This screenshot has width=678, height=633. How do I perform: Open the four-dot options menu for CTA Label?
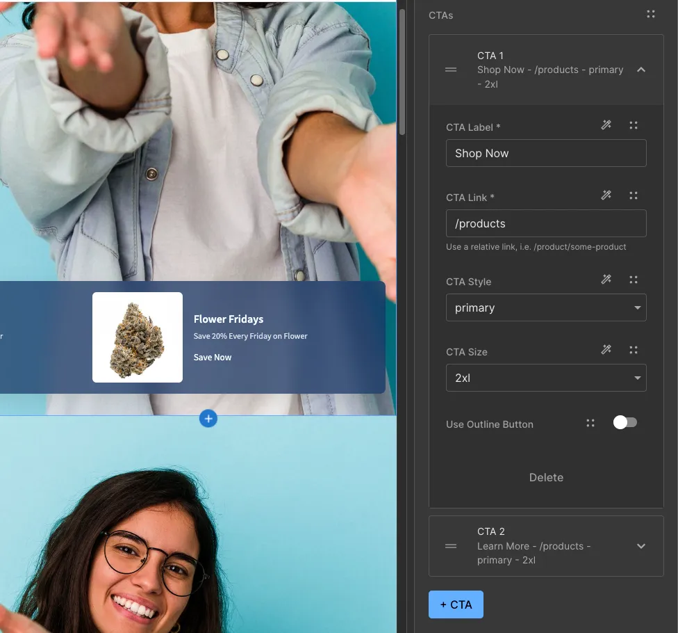click(634, 126)
